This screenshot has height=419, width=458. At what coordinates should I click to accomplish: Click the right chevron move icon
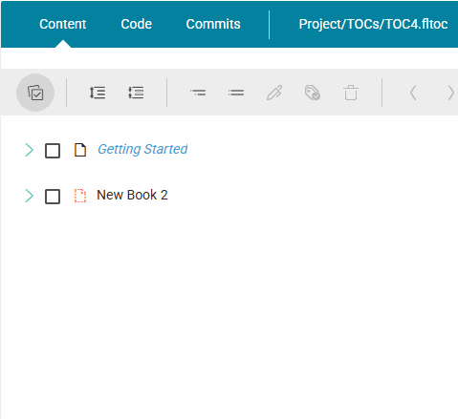pyautogui.click(x=450, y=93)
